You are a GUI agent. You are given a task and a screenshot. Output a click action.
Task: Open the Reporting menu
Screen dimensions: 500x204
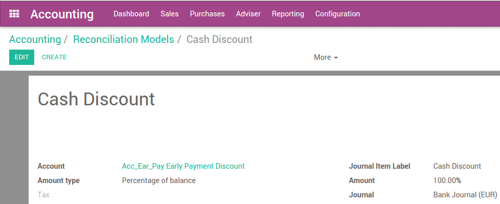288,14
